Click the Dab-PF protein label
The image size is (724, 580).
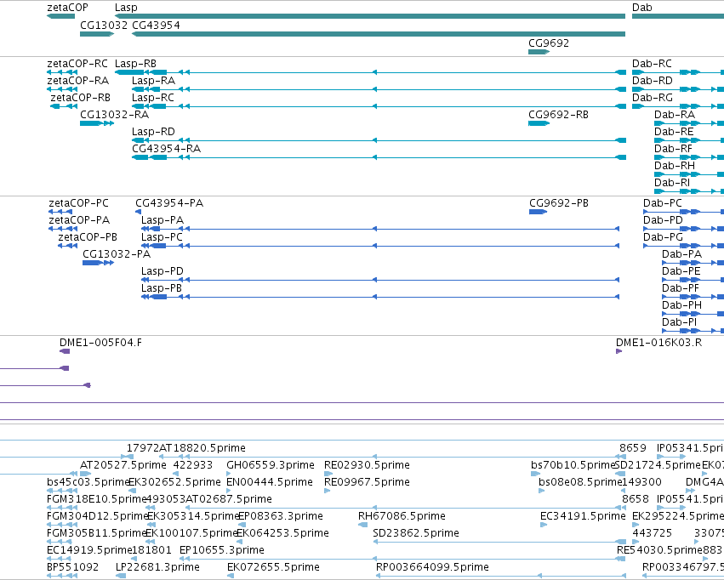(x=681, y=288)
